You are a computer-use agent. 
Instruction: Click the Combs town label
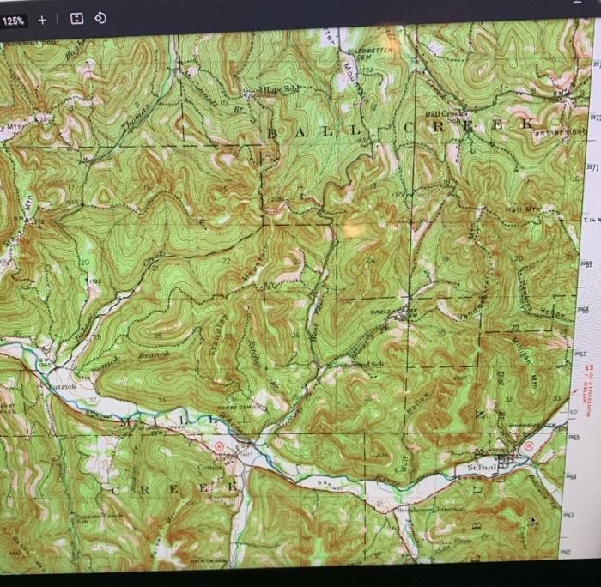210,467
